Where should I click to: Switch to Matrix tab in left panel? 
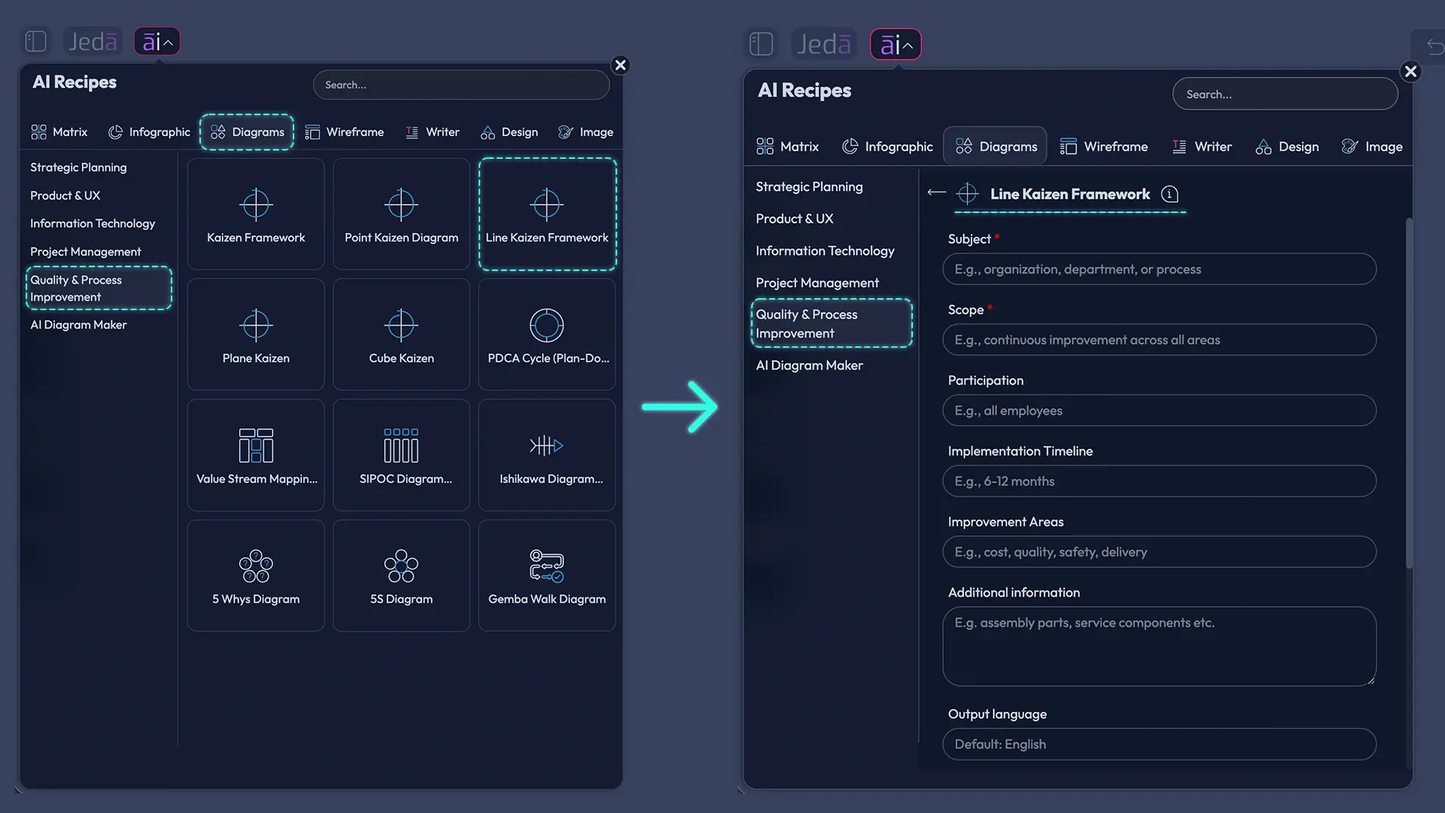59,132
